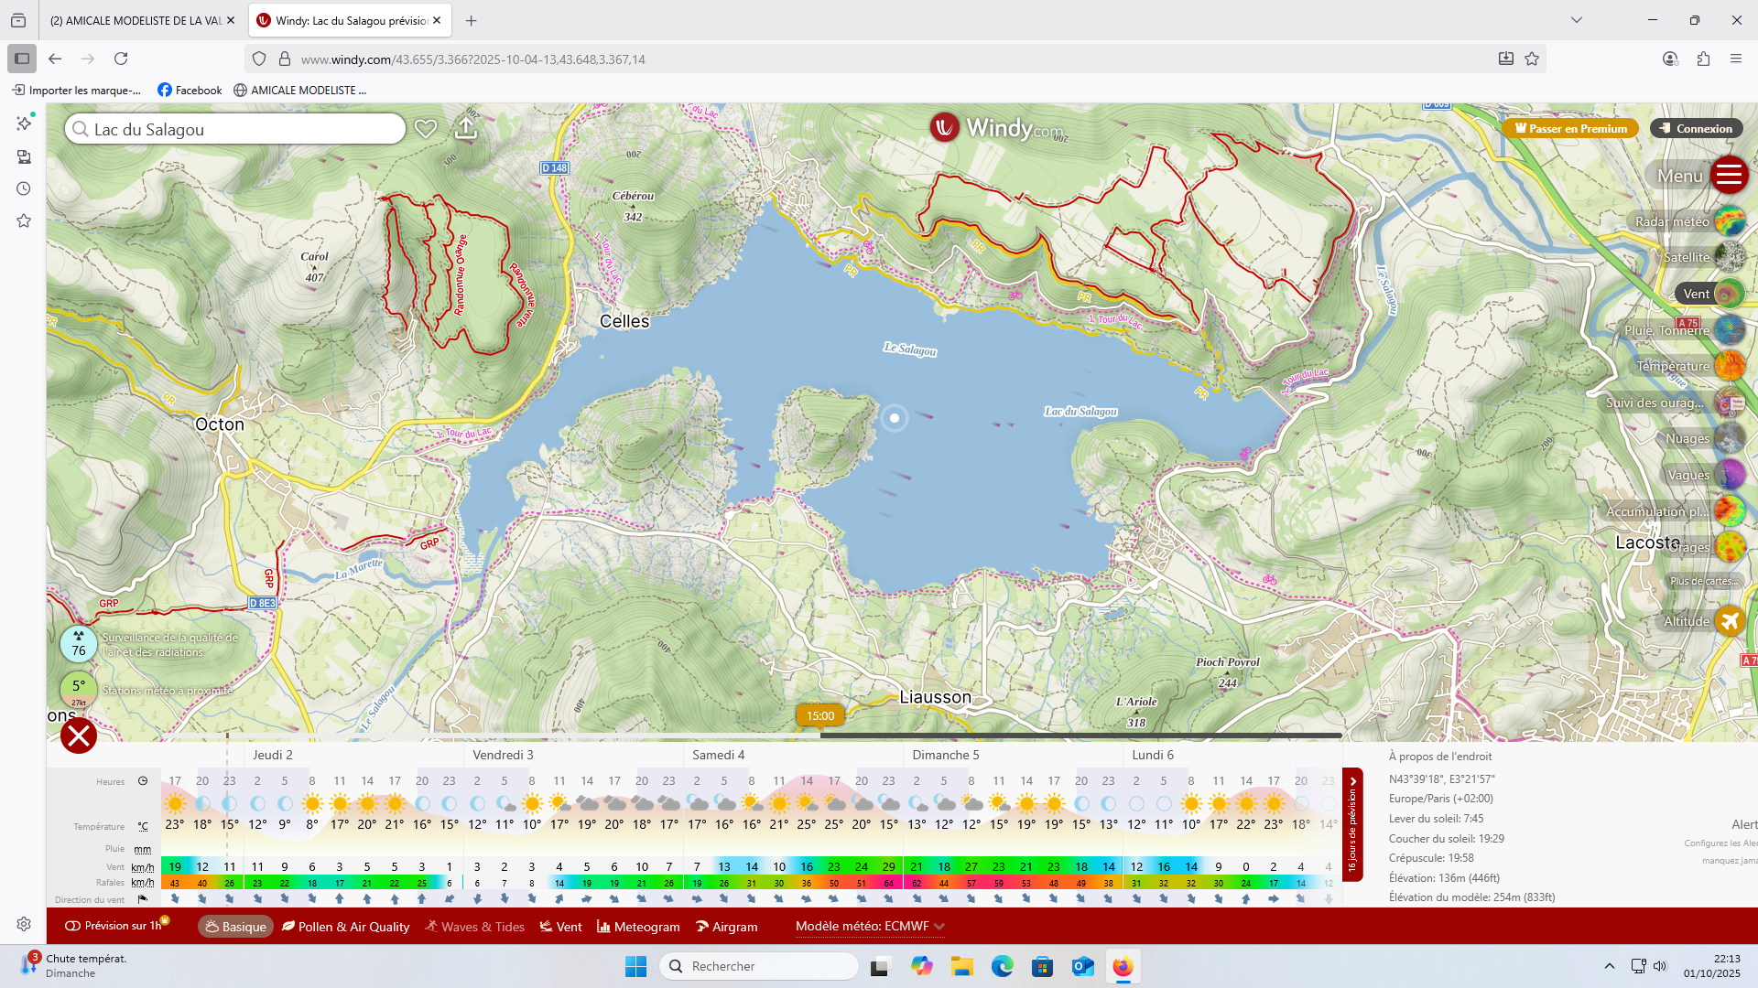Show the Température layer
Image resolution: width=1758 pixels, height=988 pixels.
(1729, 366)
